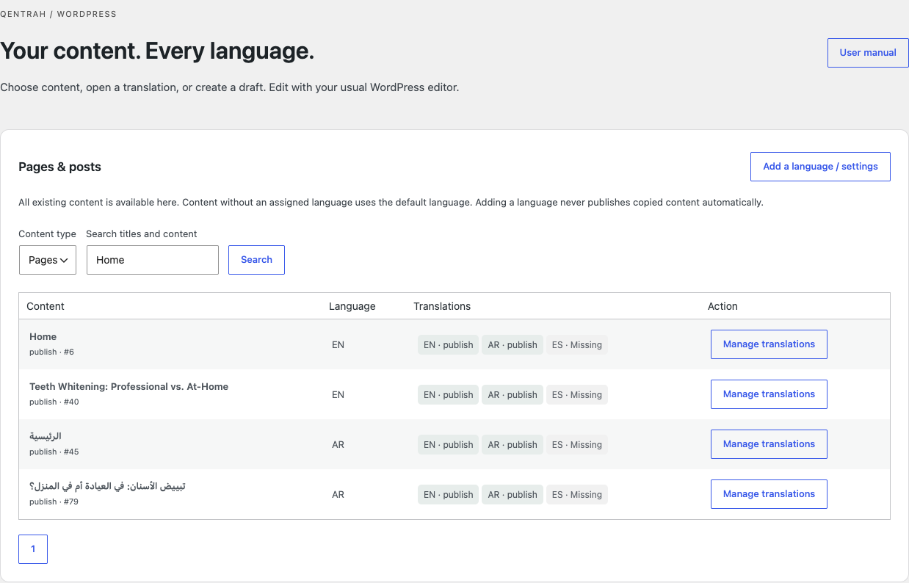Click 'AR · publish' badge in page #79 row
The image size is (909, 583).
(513, 495)
